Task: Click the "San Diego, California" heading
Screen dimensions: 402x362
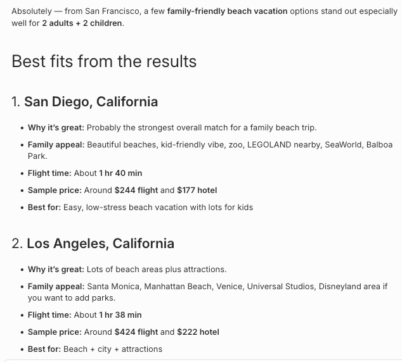Action: click(91, 101)
